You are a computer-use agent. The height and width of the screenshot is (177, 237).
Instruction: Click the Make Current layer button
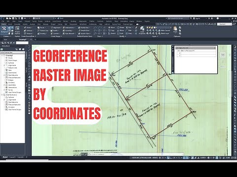click(164, 30)
